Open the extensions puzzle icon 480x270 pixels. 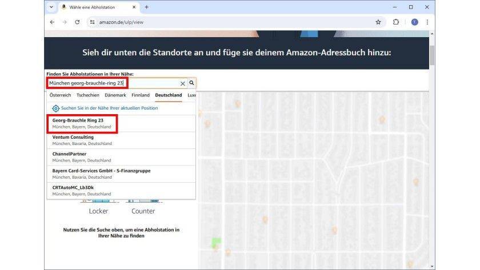[396, 22]
